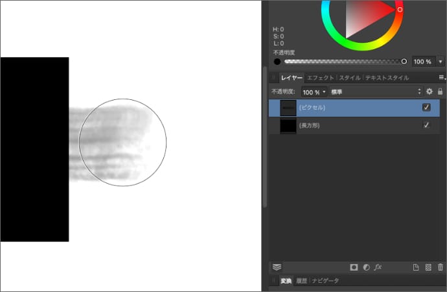Screen dimensions: 447x292
Task: Open layers panel options menu
Action: coord(442,78)
